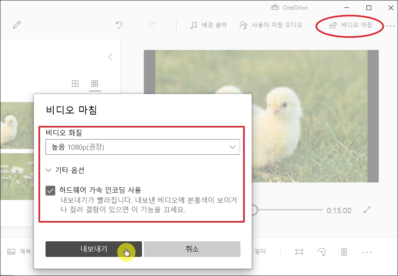The image size is (398, 276).
Task: Click the 내보내기 export button
Action: tap(94, 249)
